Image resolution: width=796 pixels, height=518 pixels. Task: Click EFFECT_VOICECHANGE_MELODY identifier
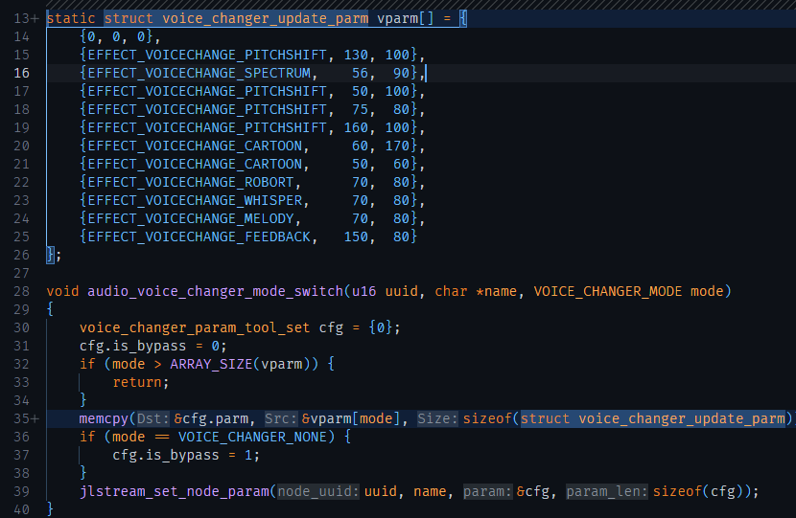point(191,219)
